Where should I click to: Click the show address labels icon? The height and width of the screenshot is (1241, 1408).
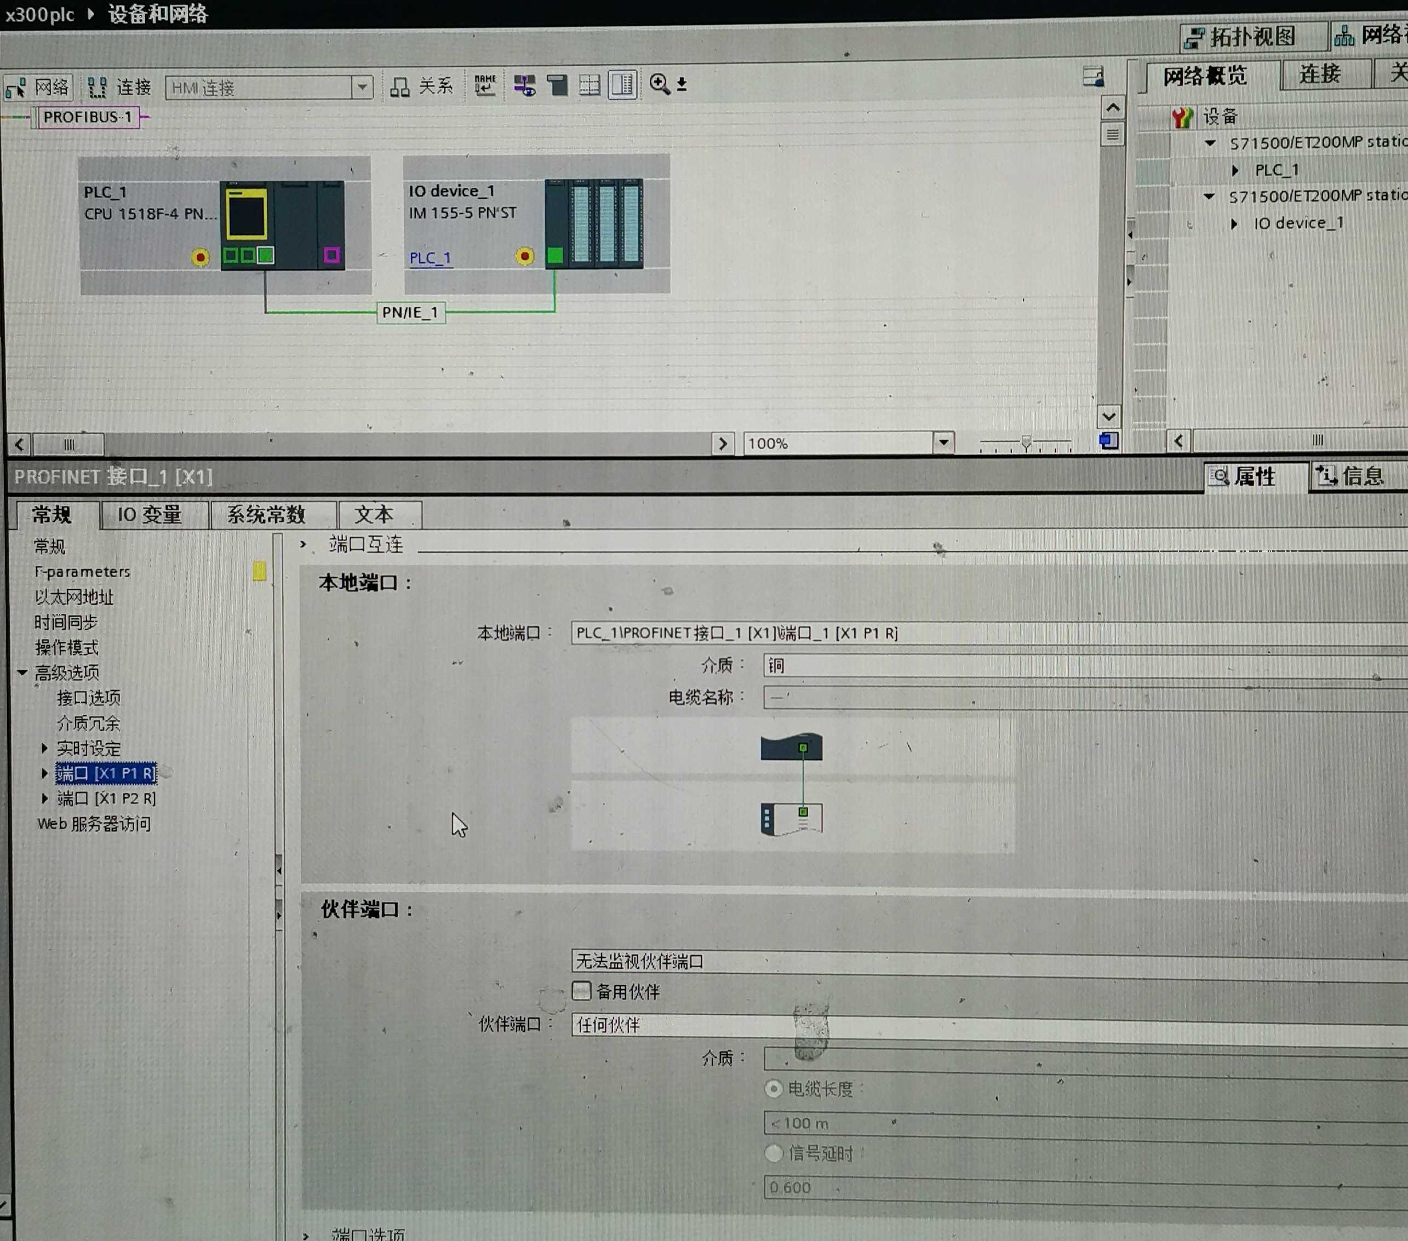point(524,85)
